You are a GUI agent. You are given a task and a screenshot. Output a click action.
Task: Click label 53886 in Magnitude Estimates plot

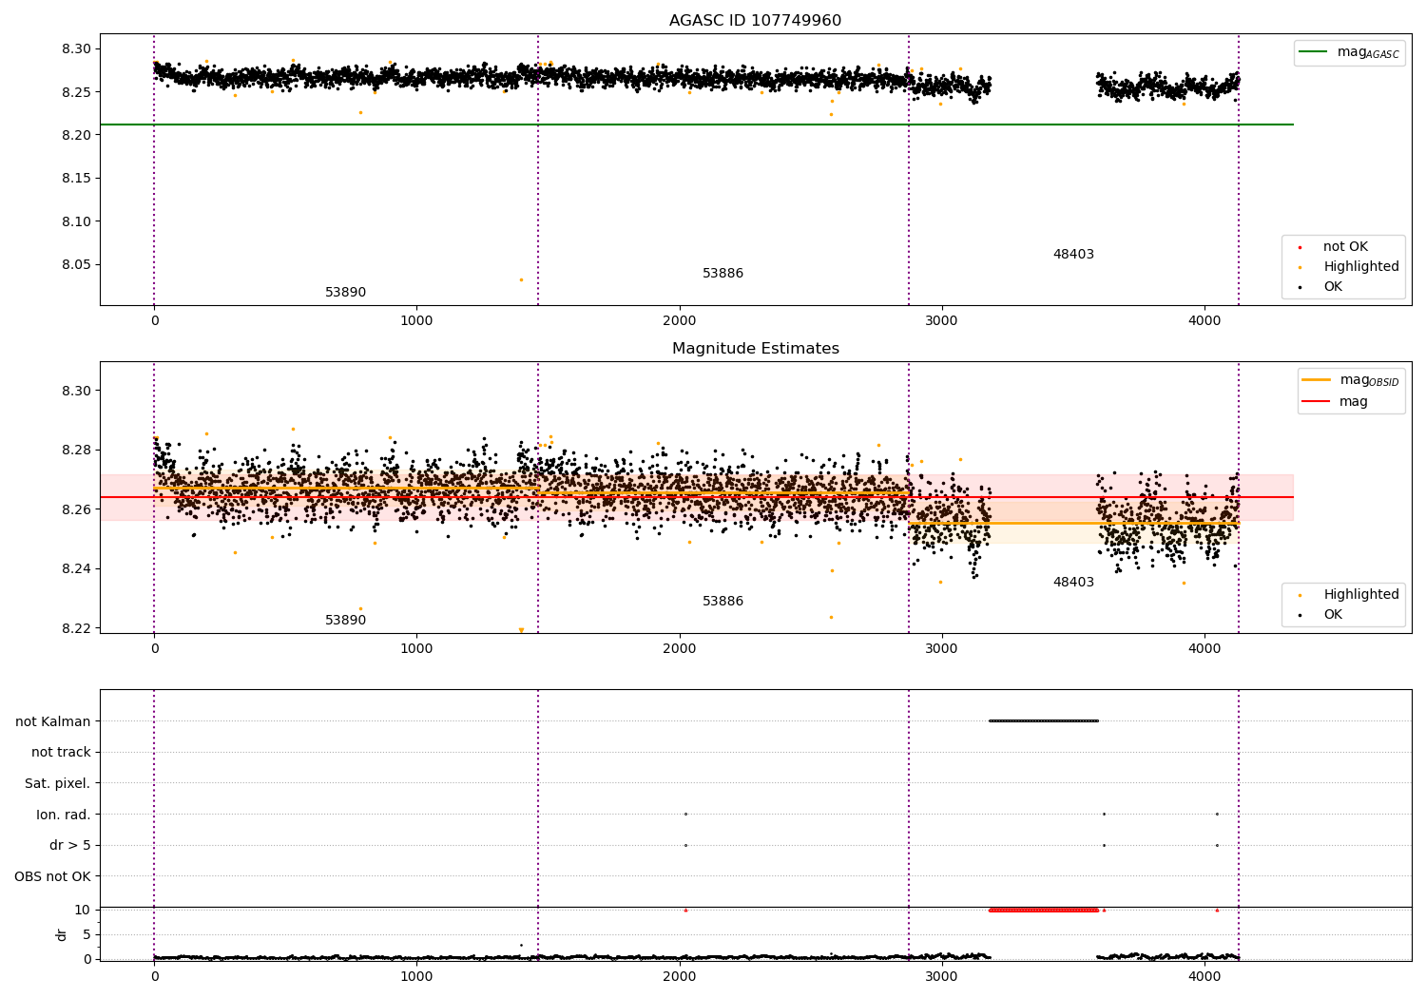click(723, 602)
